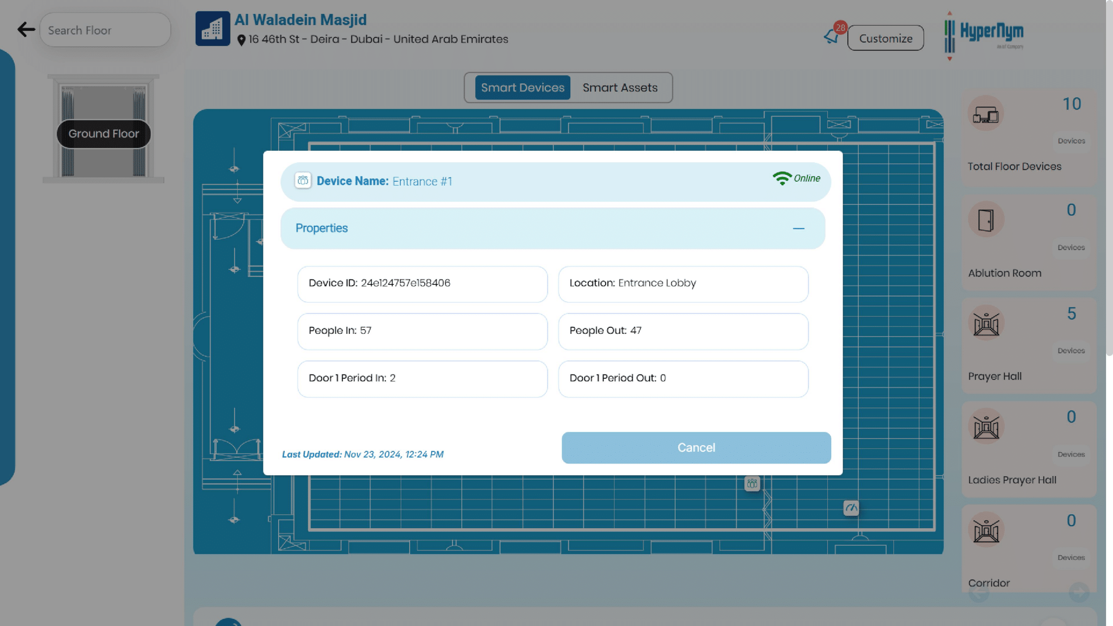The height and width of the screenshot is (626, 1113).
Task: Select the Ground Floor thumbnail
Action: [x=103, y=130]
